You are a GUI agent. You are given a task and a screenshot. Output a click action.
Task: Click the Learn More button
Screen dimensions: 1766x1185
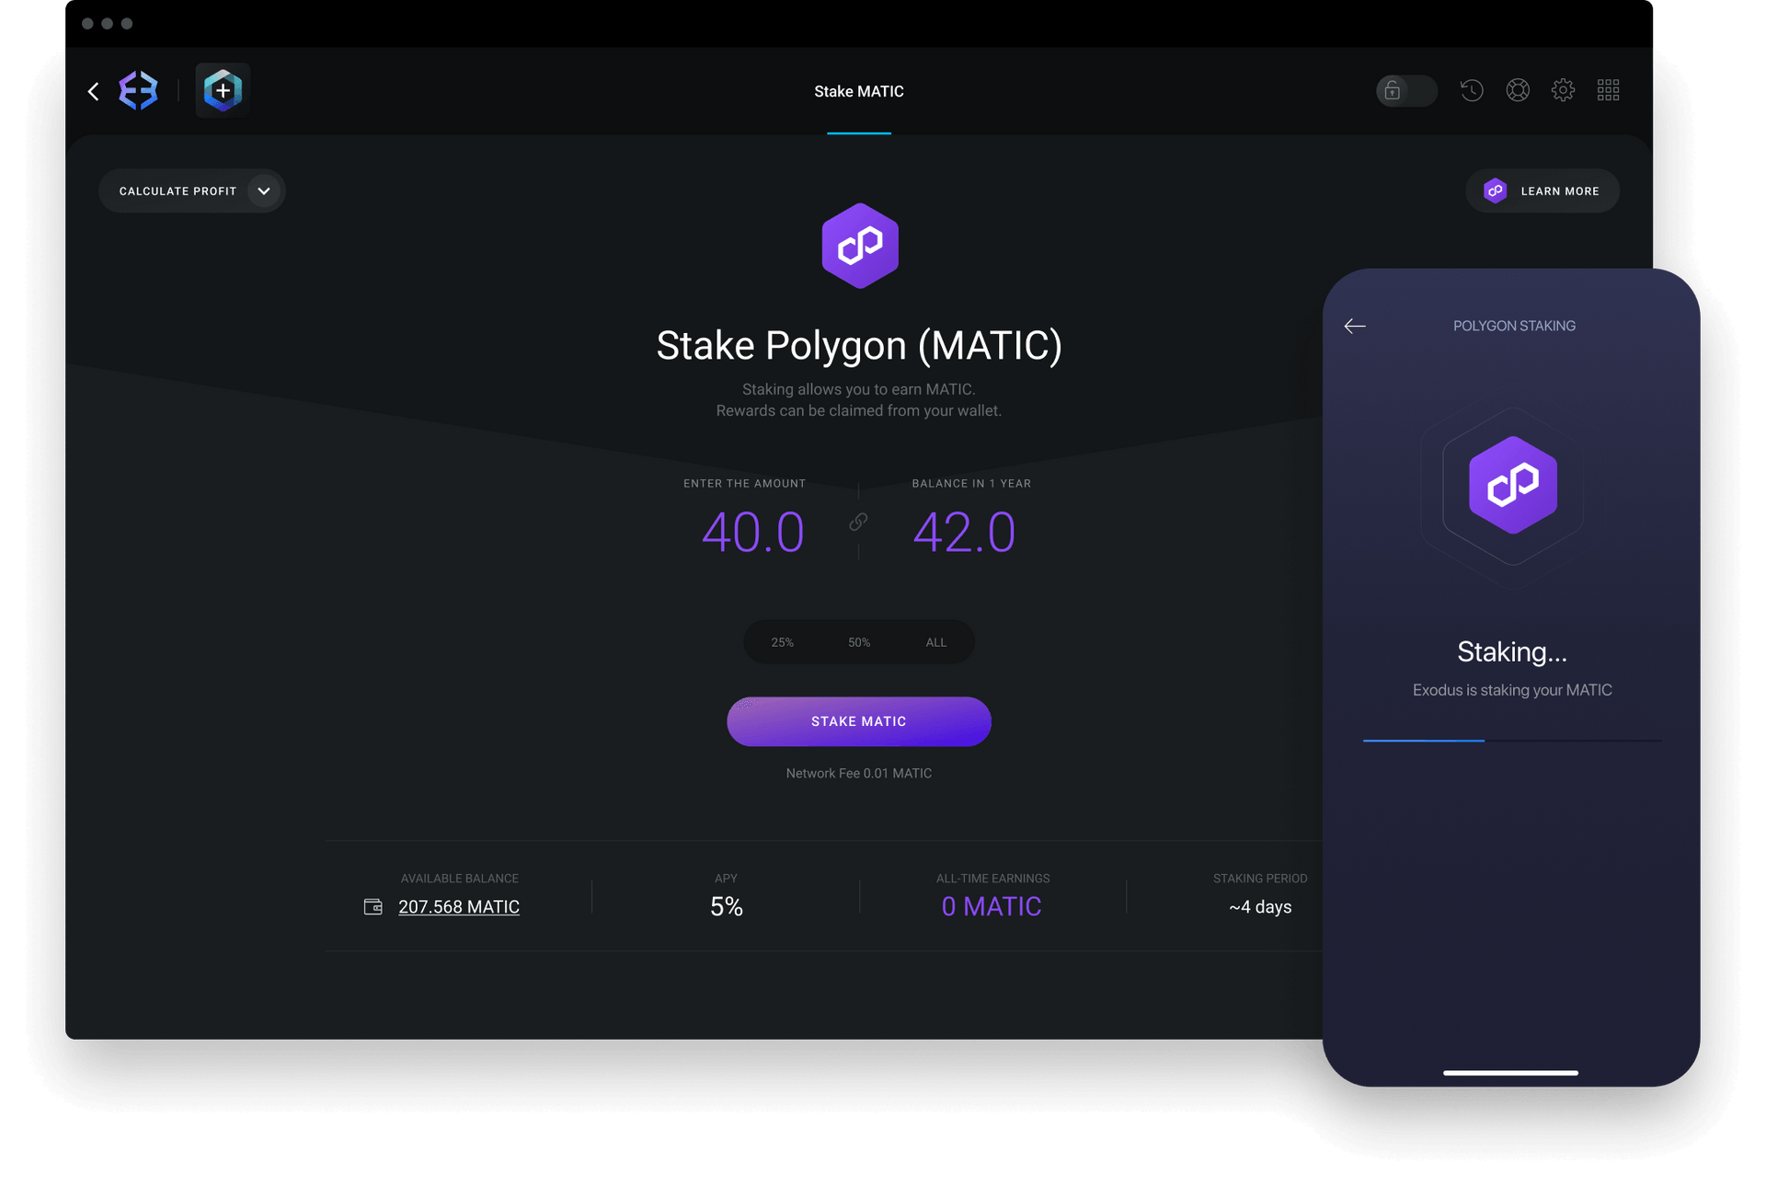tap(1544, 190)
